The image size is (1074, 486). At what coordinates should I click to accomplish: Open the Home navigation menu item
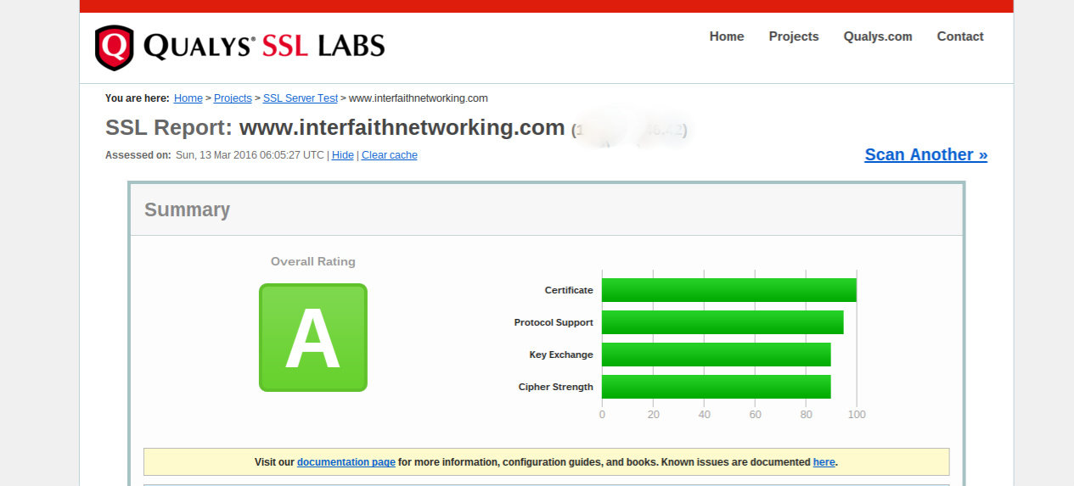click(x=727, y=36)
